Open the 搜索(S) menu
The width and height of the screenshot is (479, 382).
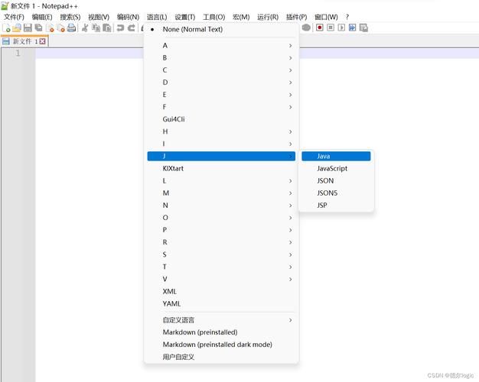[x=70, y=17]
